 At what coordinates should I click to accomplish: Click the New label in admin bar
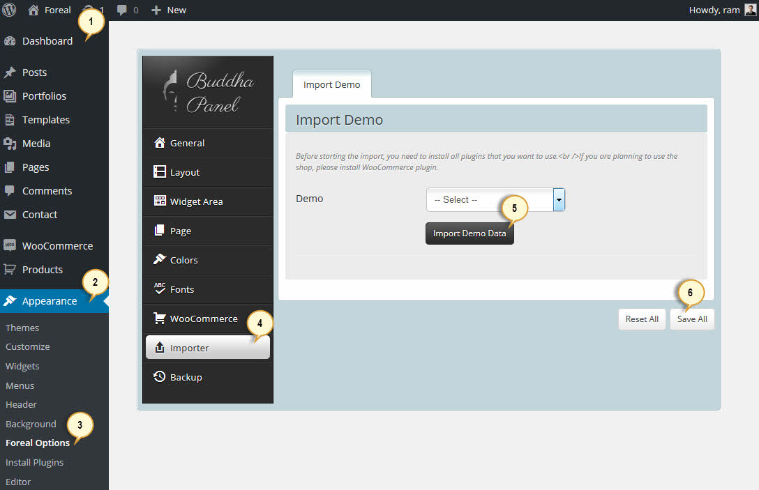pyautogui.click(x=176, y=10)
